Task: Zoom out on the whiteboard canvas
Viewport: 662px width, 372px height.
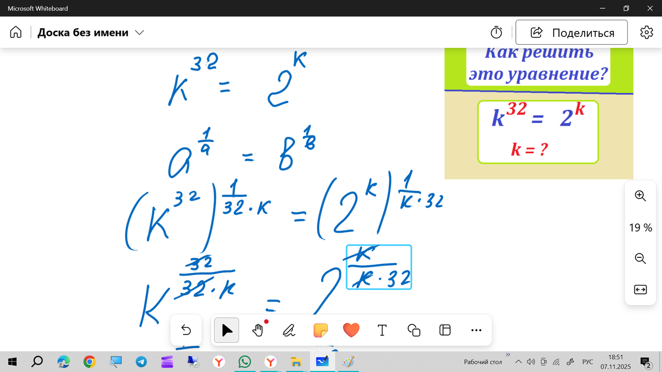Action: pyautogui.click(x=640, y=258)
